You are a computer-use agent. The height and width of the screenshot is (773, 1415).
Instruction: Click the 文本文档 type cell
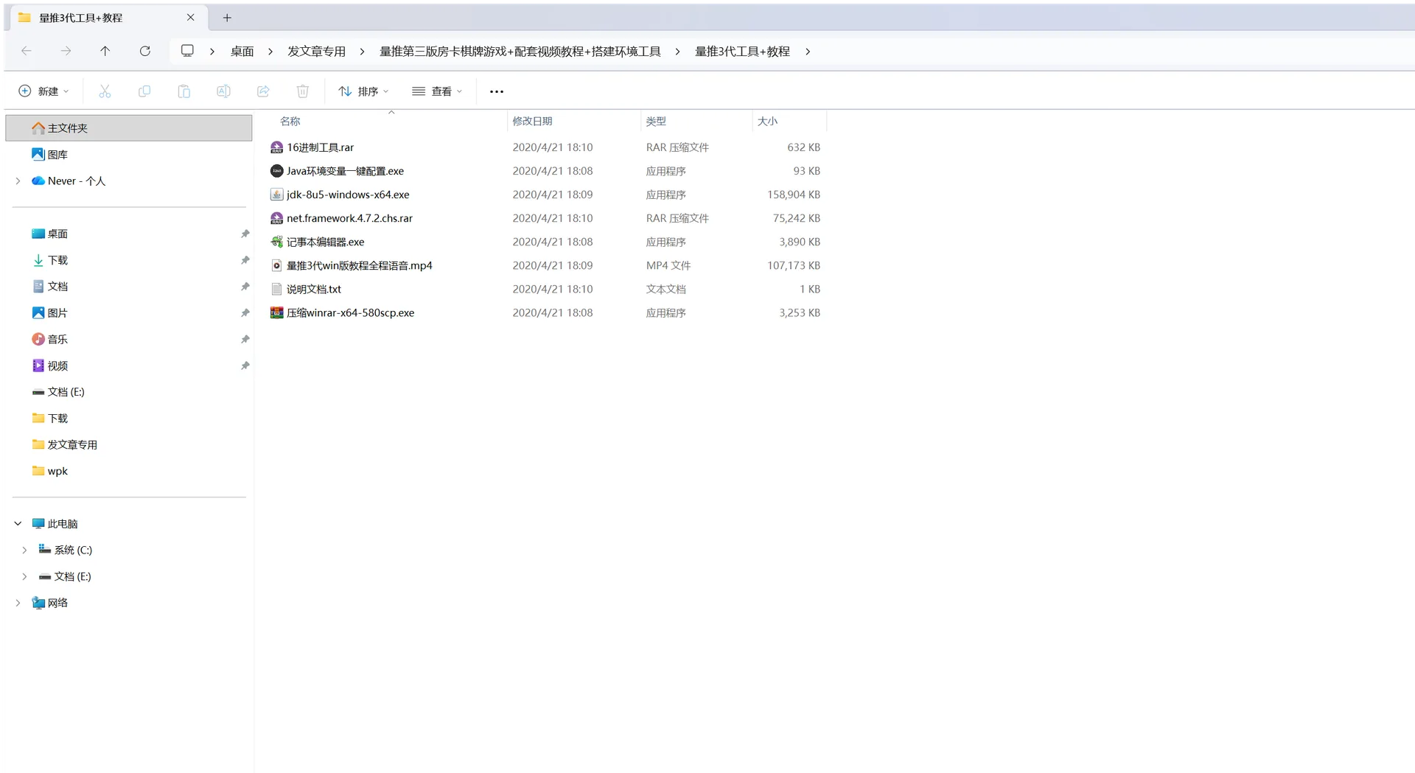click(x=665, y=289)
